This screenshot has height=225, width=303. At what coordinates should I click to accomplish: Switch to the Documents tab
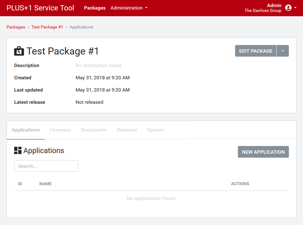click(x=93, y=130)
